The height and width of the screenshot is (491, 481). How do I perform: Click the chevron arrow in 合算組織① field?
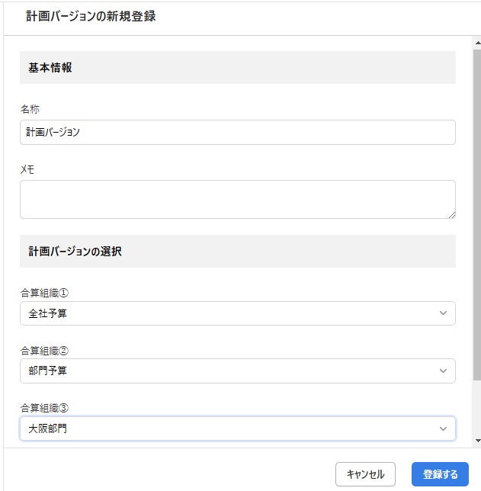click(444, 313)
